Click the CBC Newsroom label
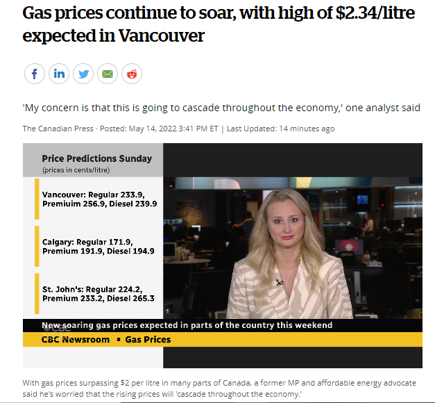The image size is (435, 403). (x=76, y=340)
